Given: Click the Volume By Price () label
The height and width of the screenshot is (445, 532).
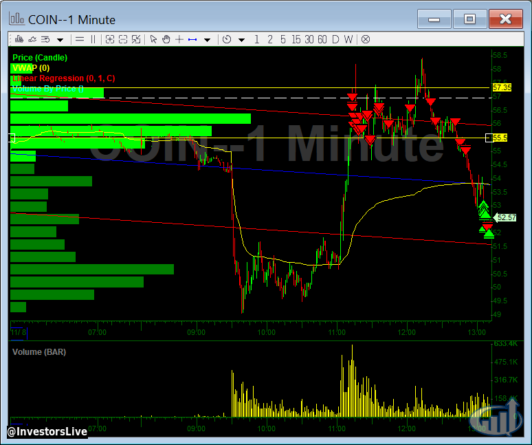Looking at the screenshot, I should (48, 89).
